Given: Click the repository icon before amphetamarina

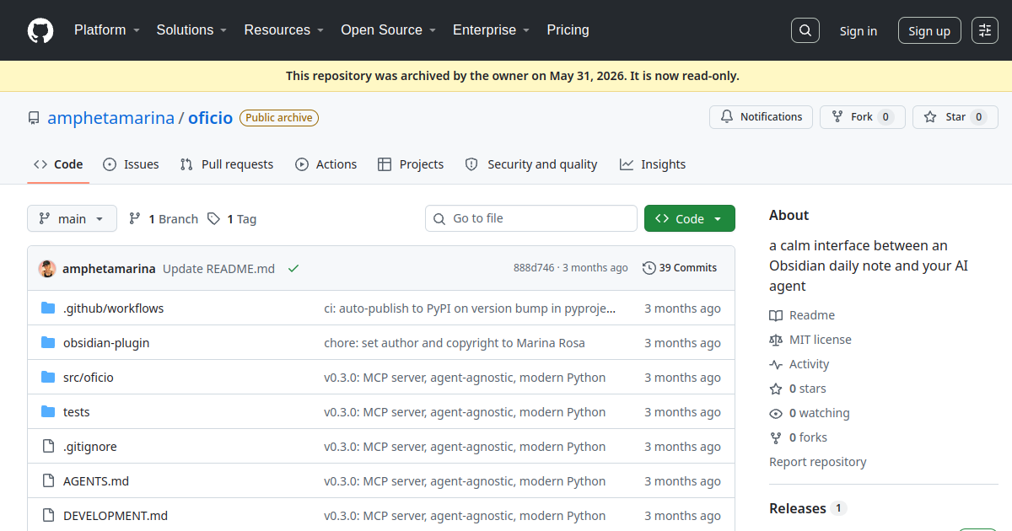Looking at the screenshot, I should tap(34, 118).
